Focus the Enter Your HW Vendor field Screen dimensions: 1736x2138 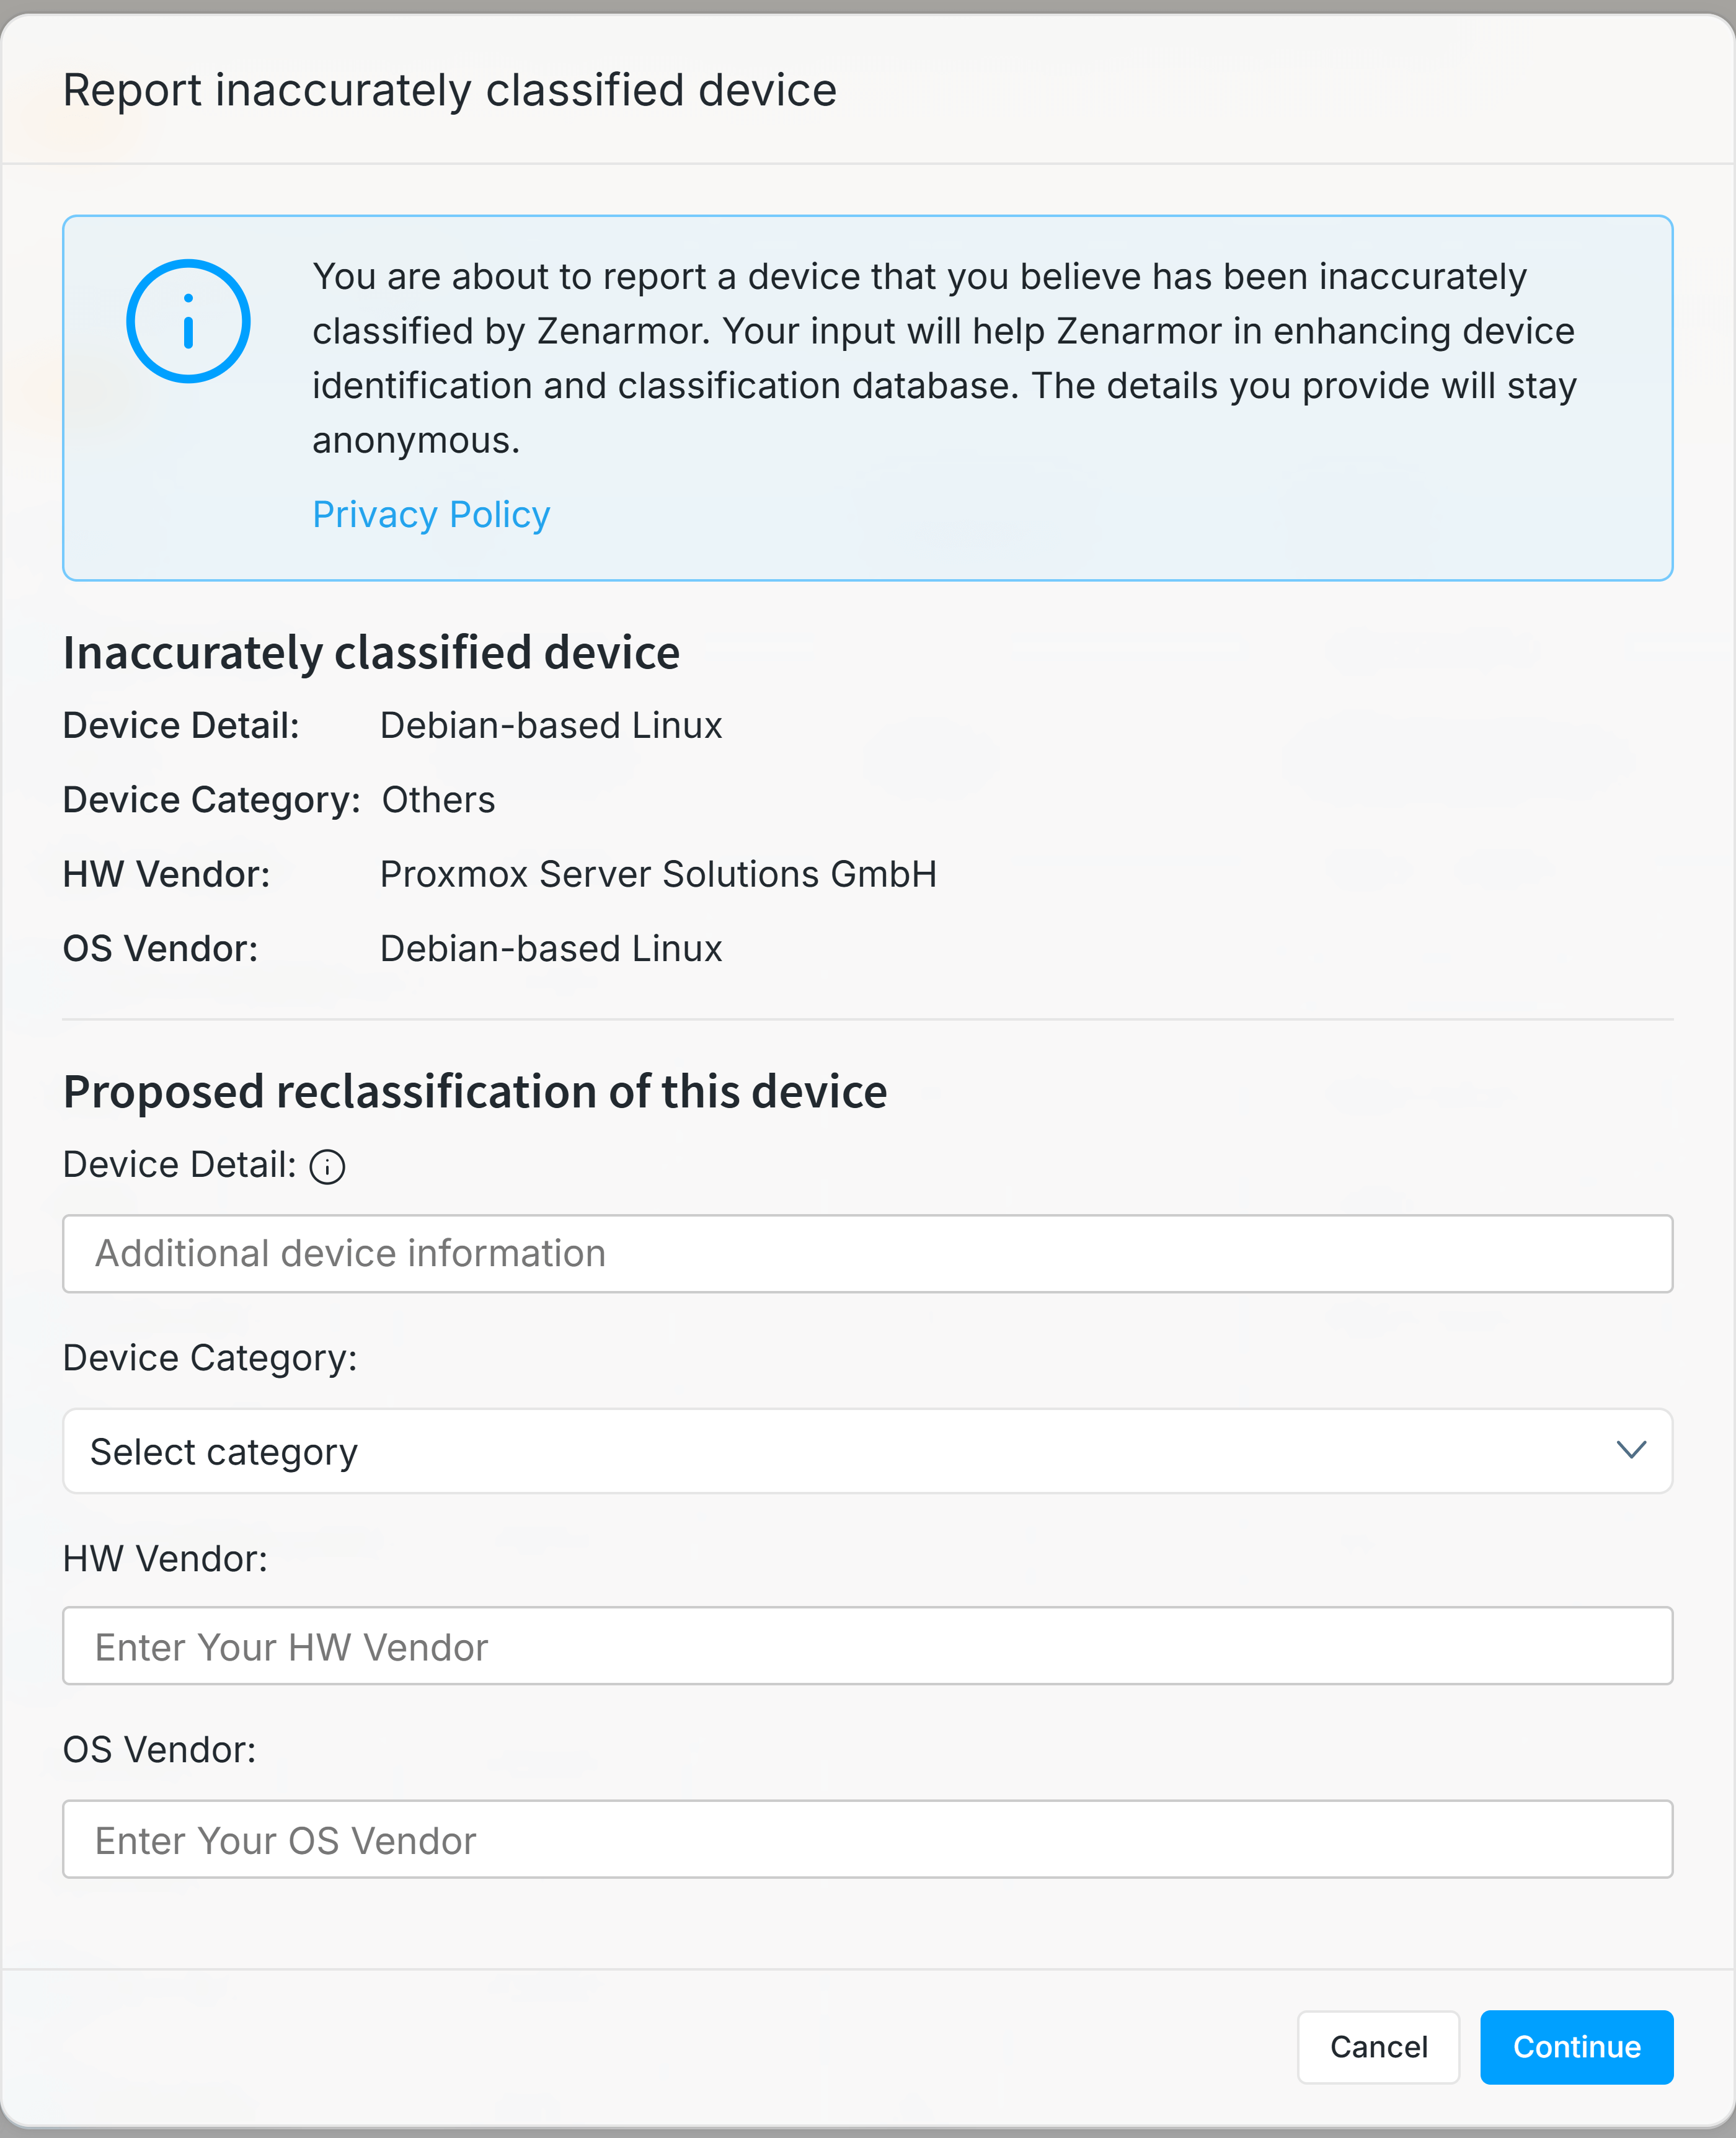point(867,1646)
